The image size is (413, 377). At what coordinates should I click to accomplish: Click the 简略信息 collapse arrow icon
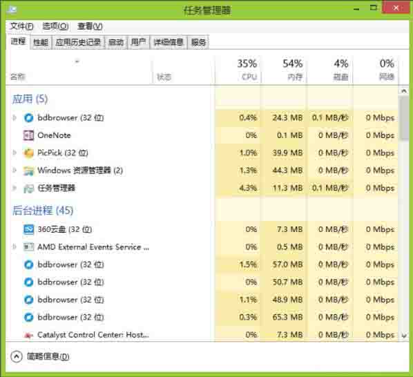point(17,357)
